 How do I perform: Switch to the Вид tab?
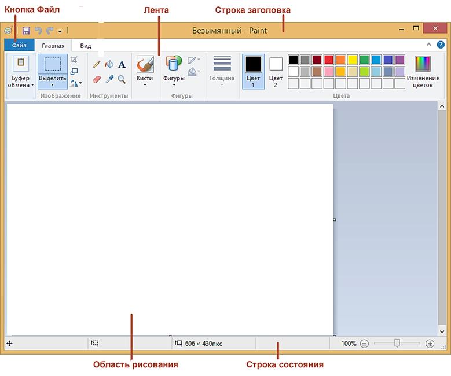click(86, 46)
